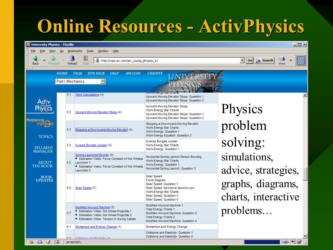The height and width of the screenshot is (250, 333).
Task: Click the page scrollbar down arrow
Action: pyautogui.click(x=305, y=236)
